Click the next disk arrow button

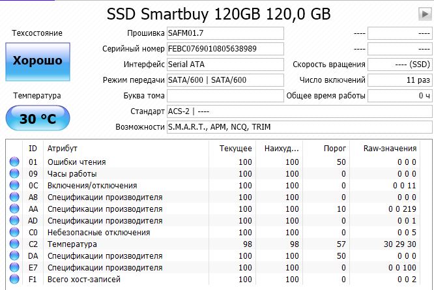tap(424, 14)
